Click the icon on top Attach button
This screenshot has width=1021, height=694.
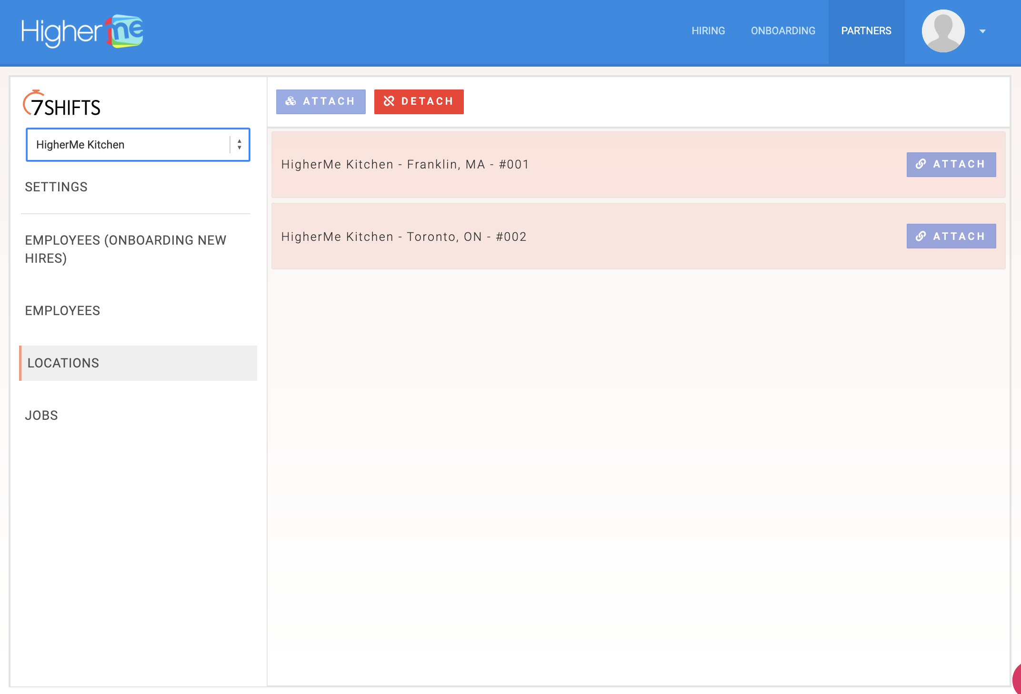(290, 101)
